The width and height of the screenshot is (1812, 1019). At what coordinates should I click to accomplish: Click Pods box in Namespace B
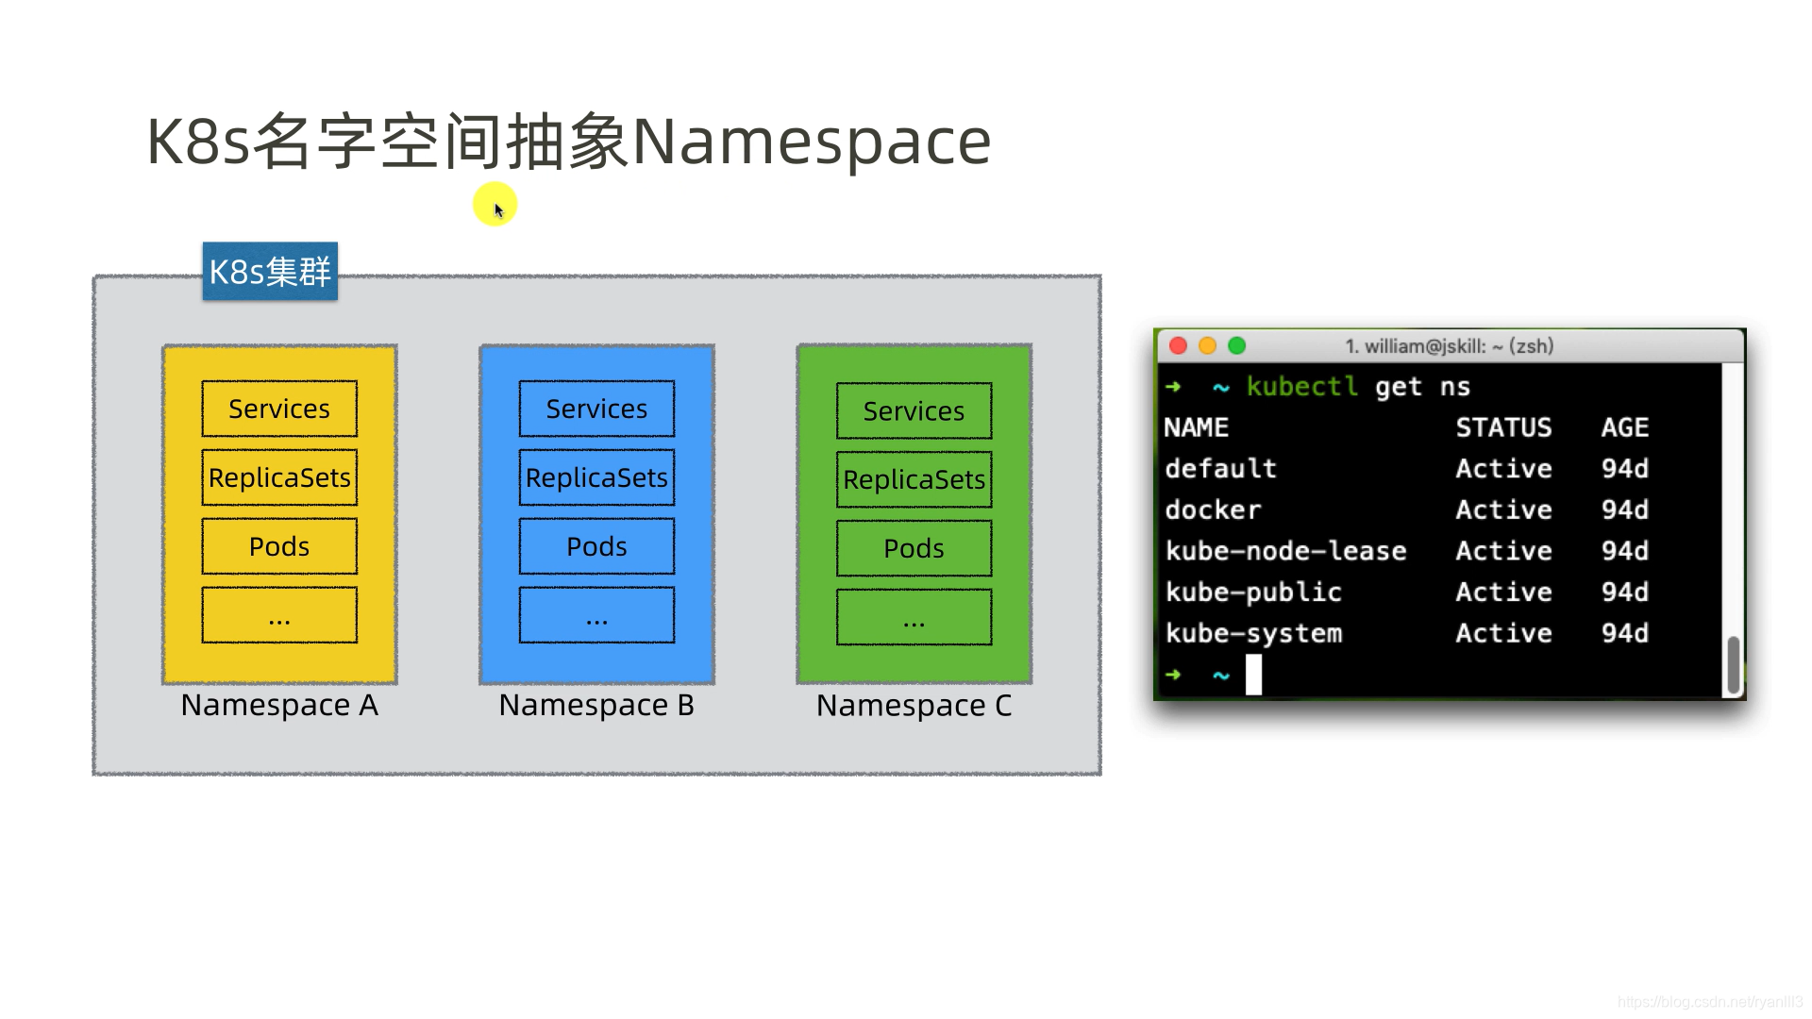596,546
